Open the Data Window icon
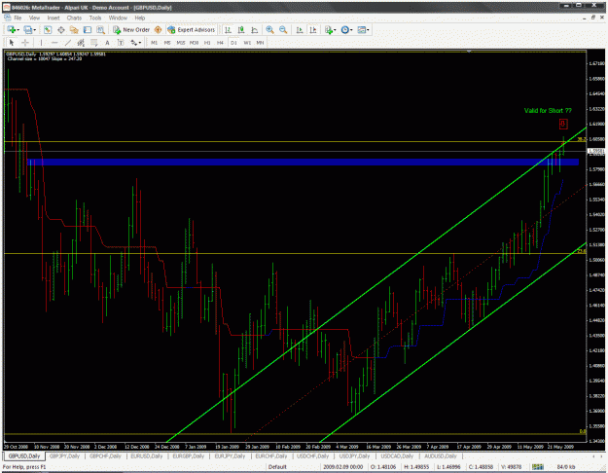The height and width of the screenshot is (473, 608). point(61,30)
